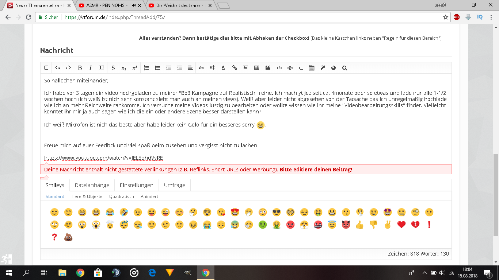
Task: Switch to the Dateianhänge tab
Action: click(x=92, y=185)
